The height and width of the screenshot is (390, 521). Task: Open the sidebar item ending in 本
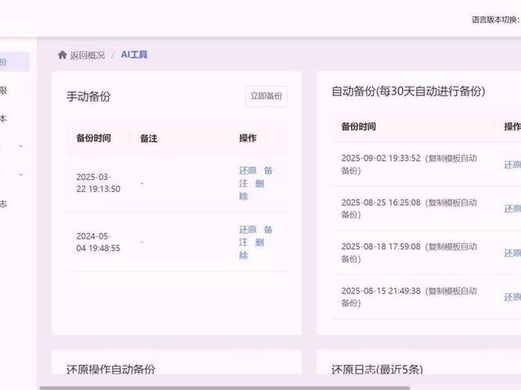[x=3, y=118]
